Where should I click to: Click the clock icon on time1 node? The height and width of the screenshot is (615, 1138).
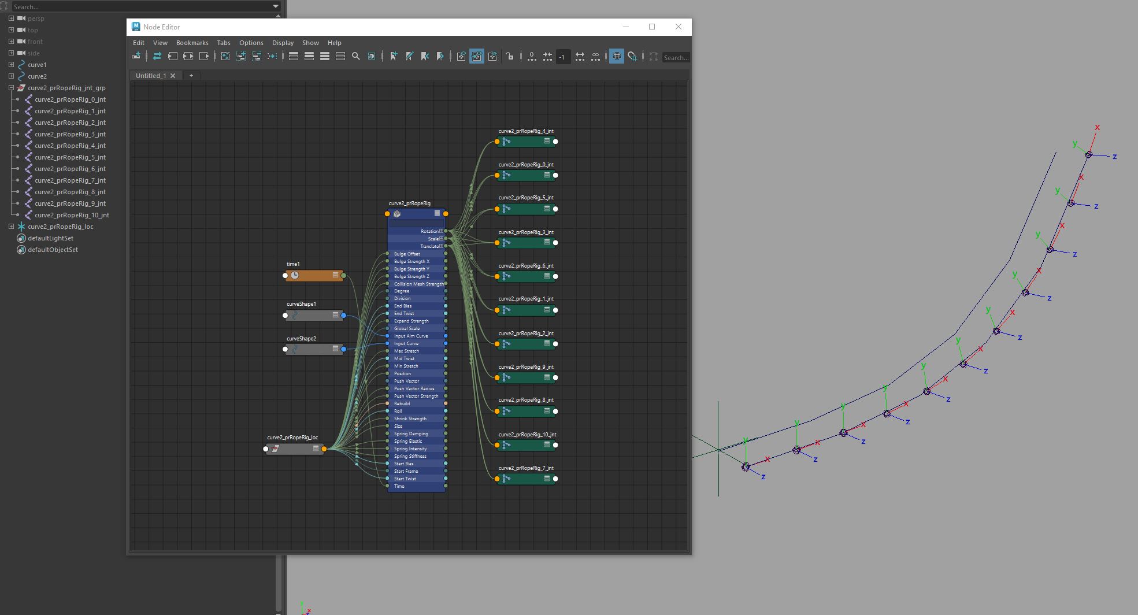[295, 276]
